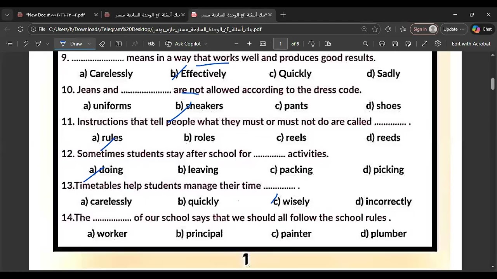
Task: Click the answer 'c) wisely'
Action: point(291,201)
